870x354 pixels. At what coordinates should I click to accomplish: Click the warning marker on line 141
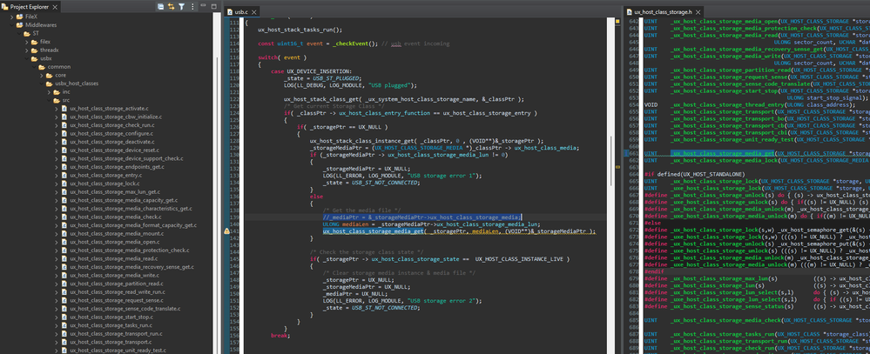click(227, 231)
